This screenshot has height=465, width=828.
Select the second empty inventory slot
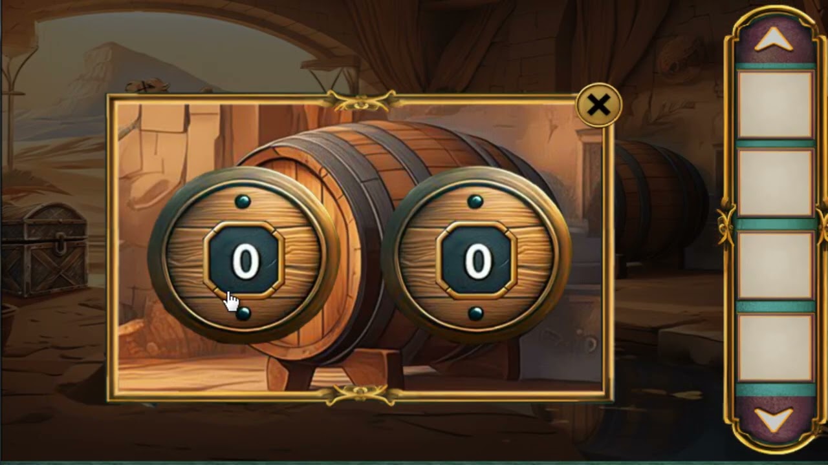click(x=775, y=183)
